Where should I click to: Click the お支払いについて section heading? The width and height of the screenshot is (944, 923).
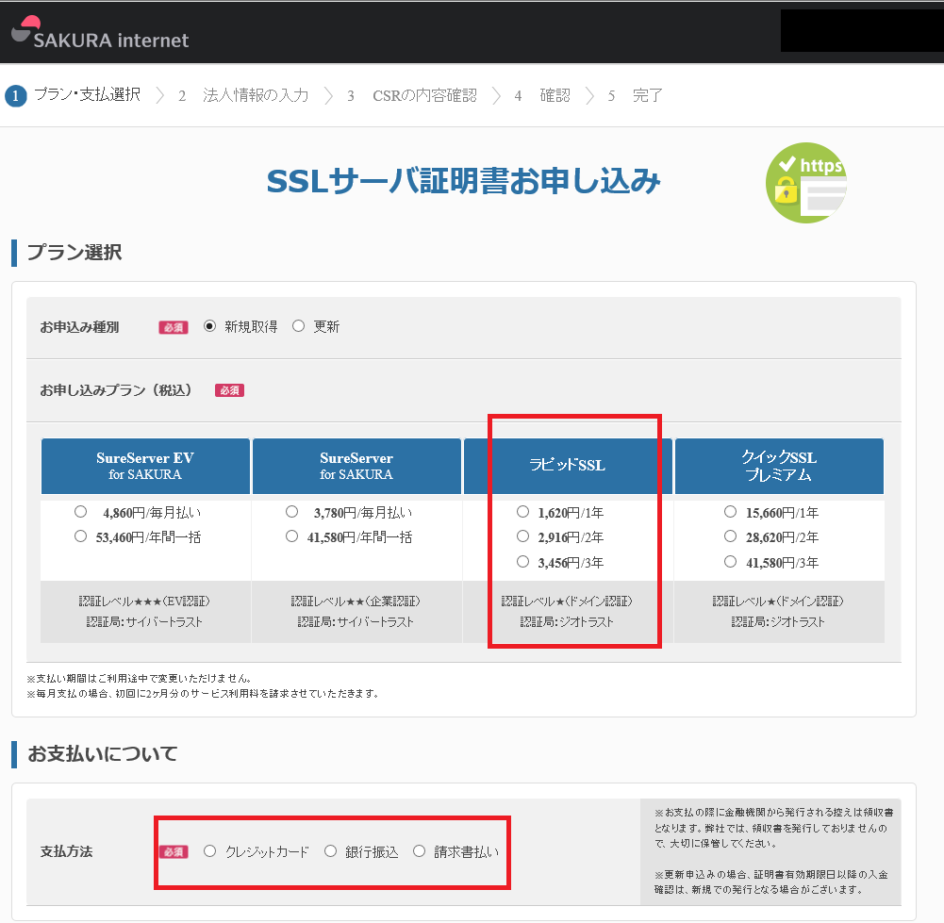click(103, 754)
